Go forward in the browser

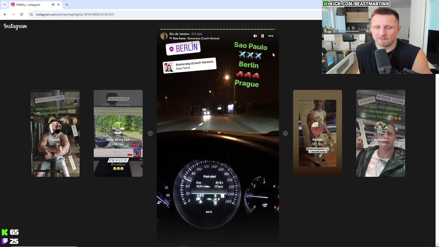[x=13, y=14]
